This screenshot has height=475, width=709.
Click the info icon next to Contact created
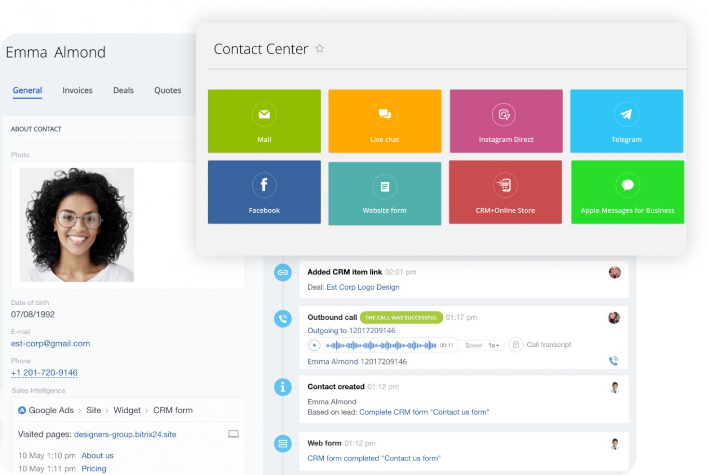pyautogui.click(x=283, y=387)
